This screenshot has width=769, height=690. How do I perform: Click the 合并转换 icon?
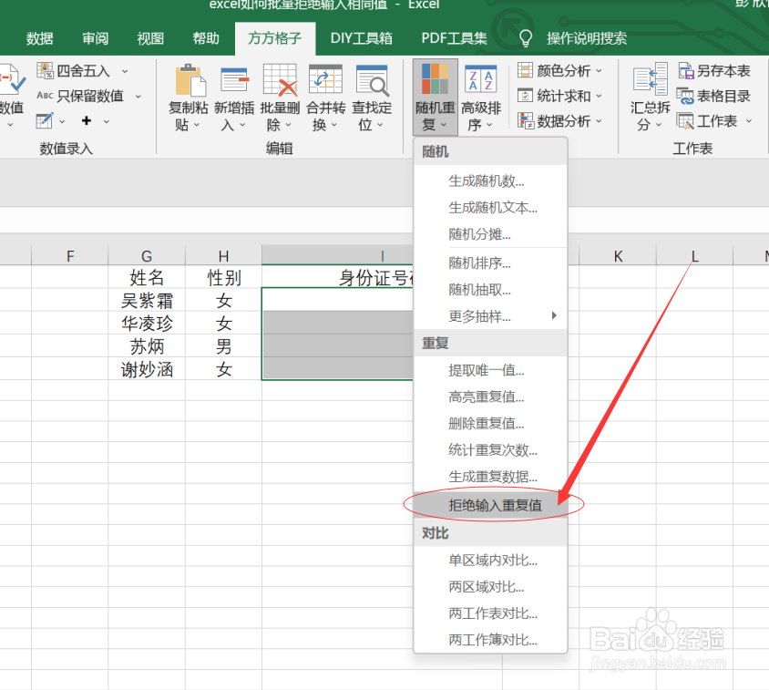point(325,80)
